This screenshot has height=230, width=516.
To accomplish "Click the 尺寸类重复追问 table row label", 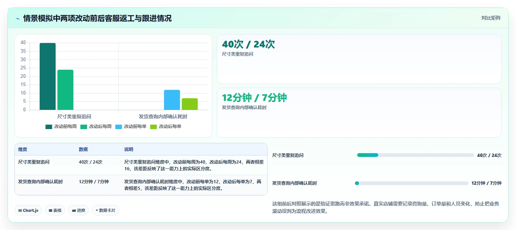I will click(x=34, y=162).
